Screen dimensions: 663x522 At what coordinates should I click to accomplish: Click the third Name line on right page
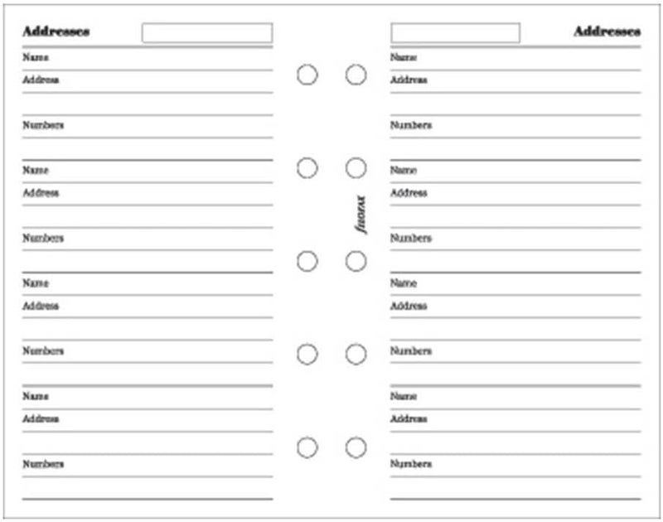(x=515, y=284)
